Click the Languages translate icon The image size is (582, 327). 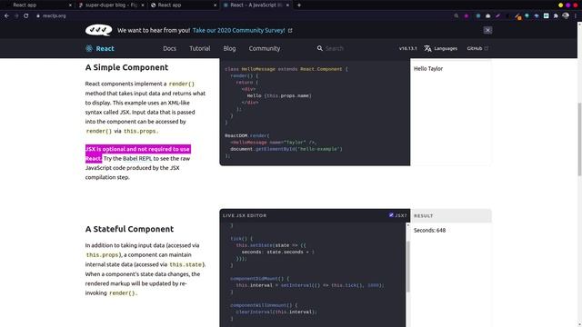tap(427, 48)
